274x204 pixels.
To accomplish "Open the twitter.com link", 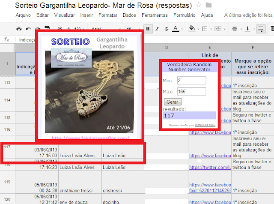I will click(x=210, y=167).
